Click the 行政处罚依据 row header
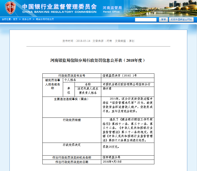The height and width of the screenshot is (171, 197). [72, 120]
